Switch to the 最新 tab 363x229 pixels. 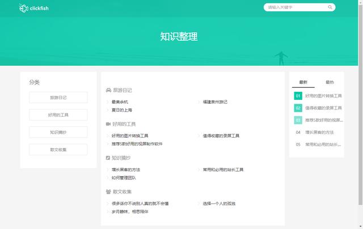click(x=303, y=82)
